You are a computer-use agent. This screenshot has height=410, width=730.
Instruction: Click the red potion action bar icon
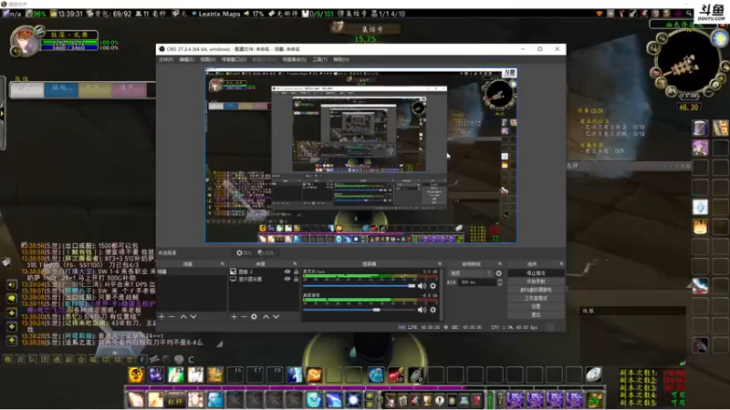(x=396, y=374)
